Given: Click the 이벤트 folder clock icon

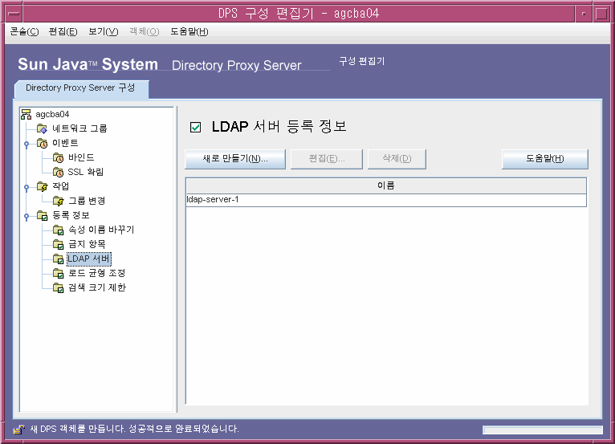Looking at the screenshot, I should pyautogui.click(x=42, y=143).
